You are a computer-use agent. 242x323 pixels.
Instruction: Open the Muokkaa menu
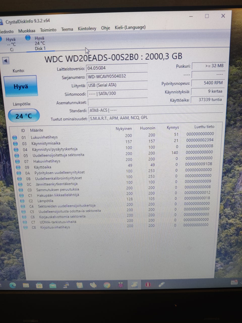click(27, 31)
